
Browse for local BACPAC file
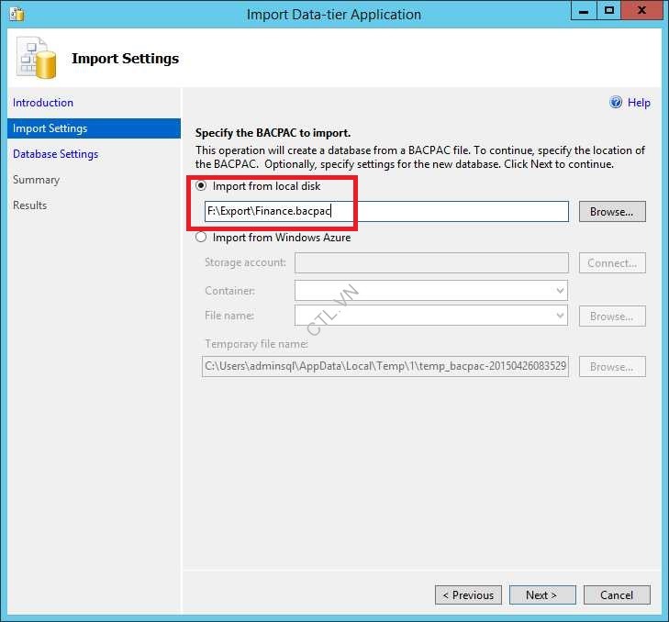(x=611, y=212)
